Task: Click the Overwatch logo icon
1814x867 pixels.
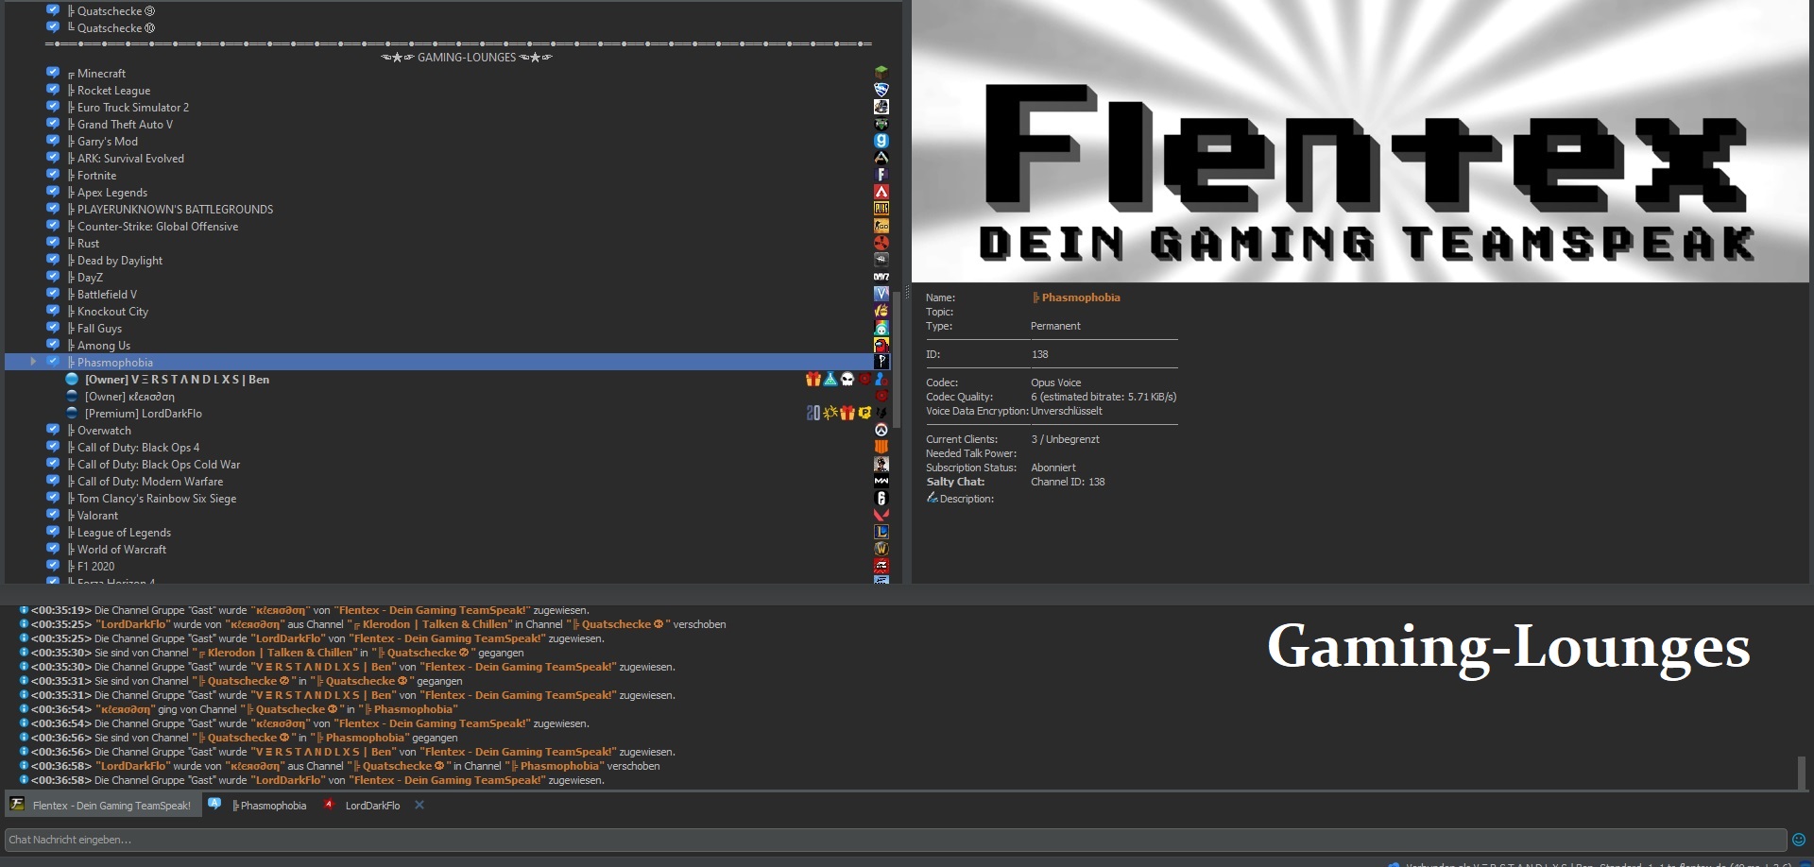Action: 881,431
